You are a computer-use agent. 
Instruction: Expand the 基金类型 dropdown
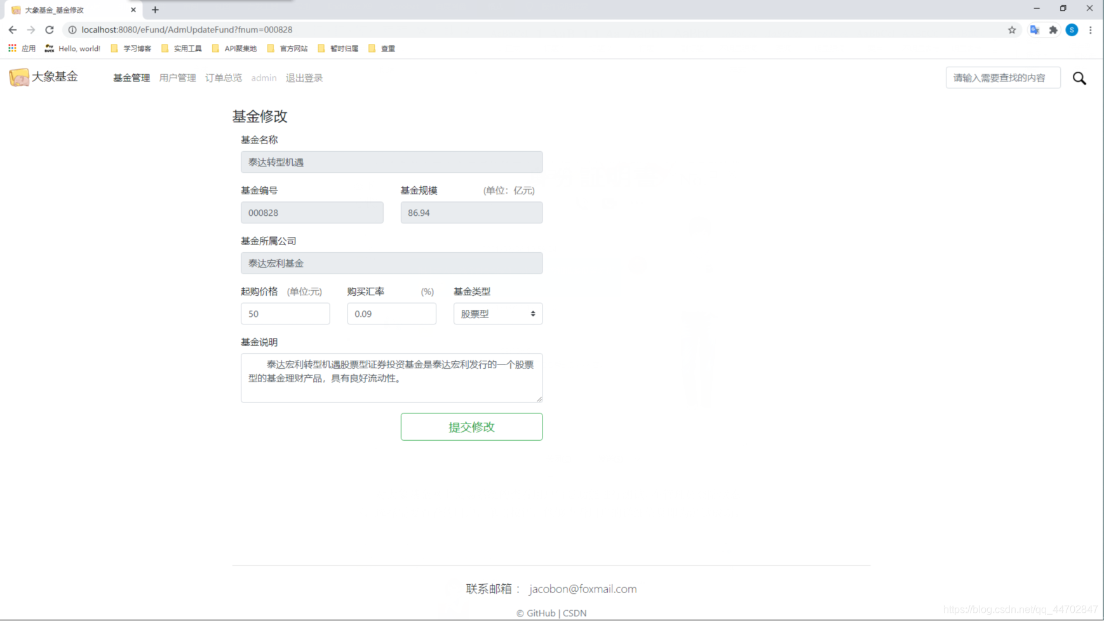point(498,314)
